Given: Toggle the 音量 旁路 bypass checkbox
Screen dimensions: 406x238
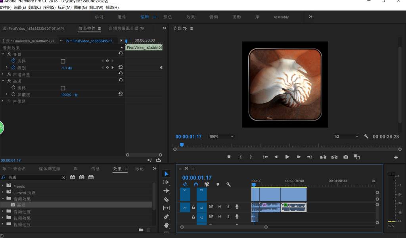Looking at the screenshot, I should point(63,61).
